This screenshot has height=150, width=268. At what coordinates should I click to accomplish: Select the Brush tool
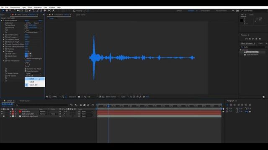[x=38, y=10]
